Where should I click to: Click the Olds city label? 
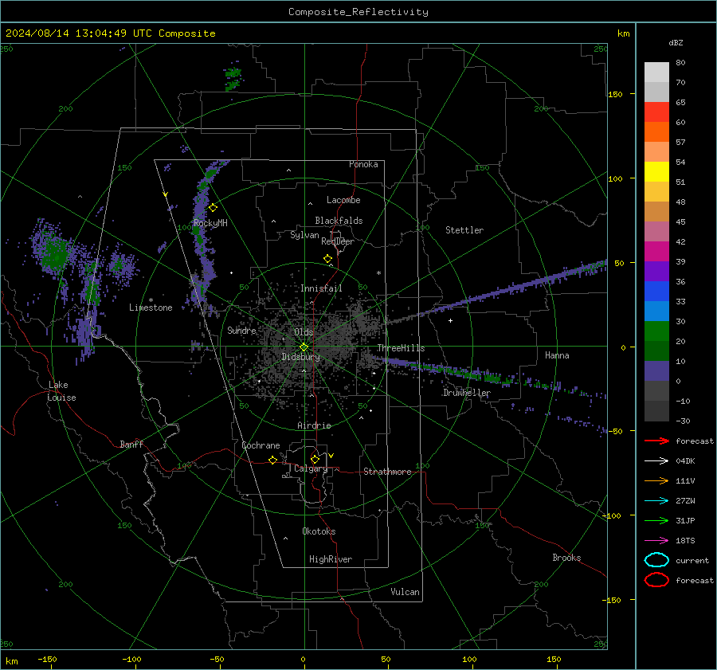coord(304,332)
